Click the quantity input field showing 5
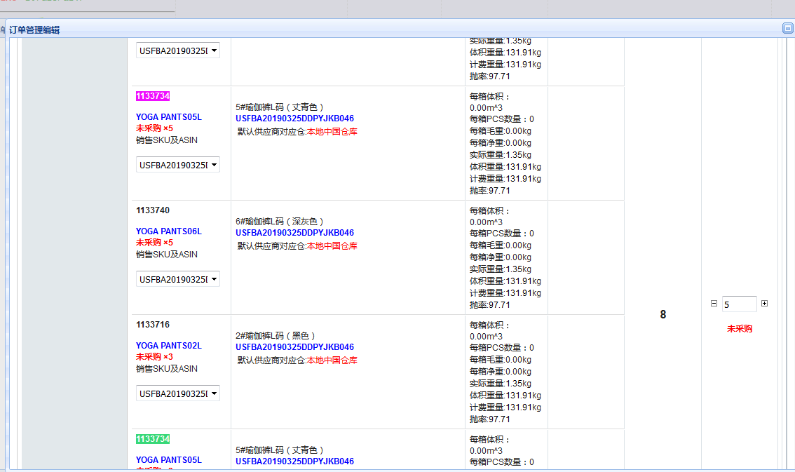The image size is (795, 472). point(739,304)
